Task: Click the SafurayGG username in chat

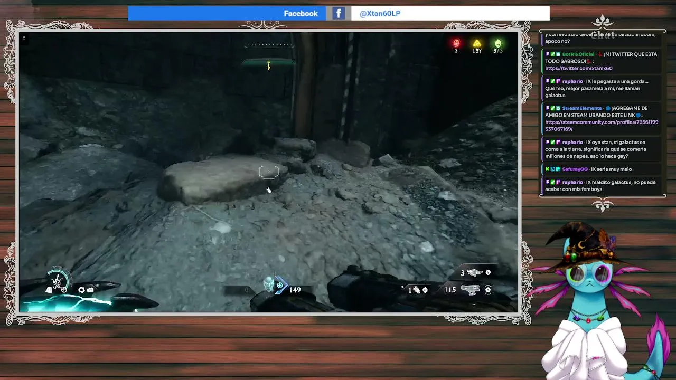Action: 575,169
